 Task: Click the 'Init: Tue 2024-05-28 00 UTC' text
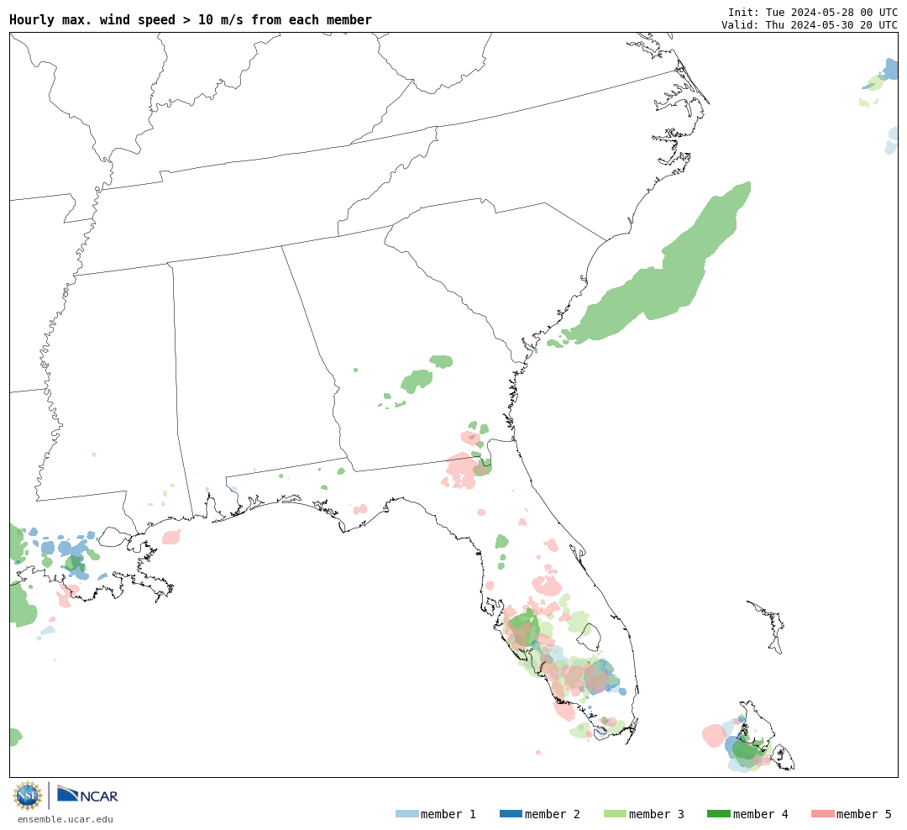click(x=813, y=12)
